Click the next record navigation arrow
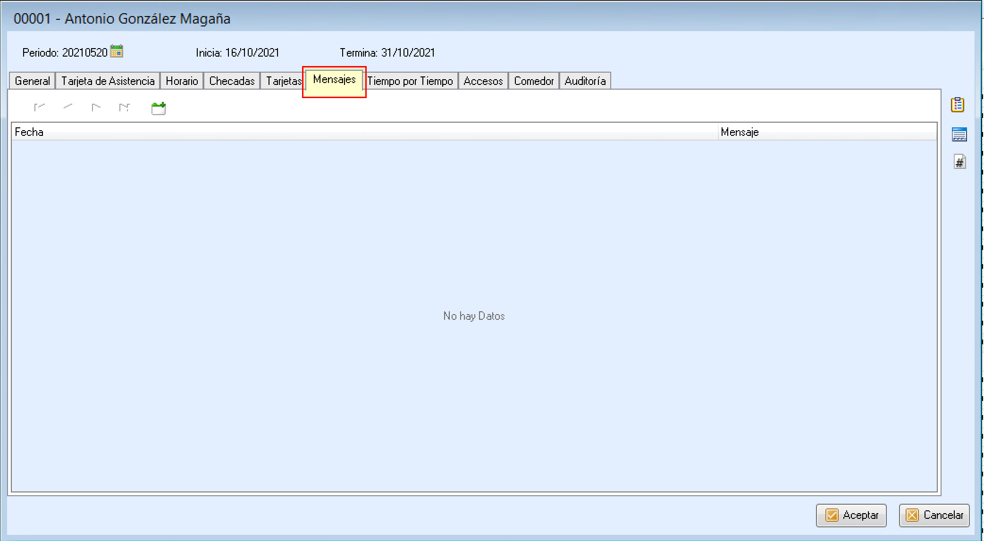This screenshot has height=541, width=984. (x=96, y=108)
